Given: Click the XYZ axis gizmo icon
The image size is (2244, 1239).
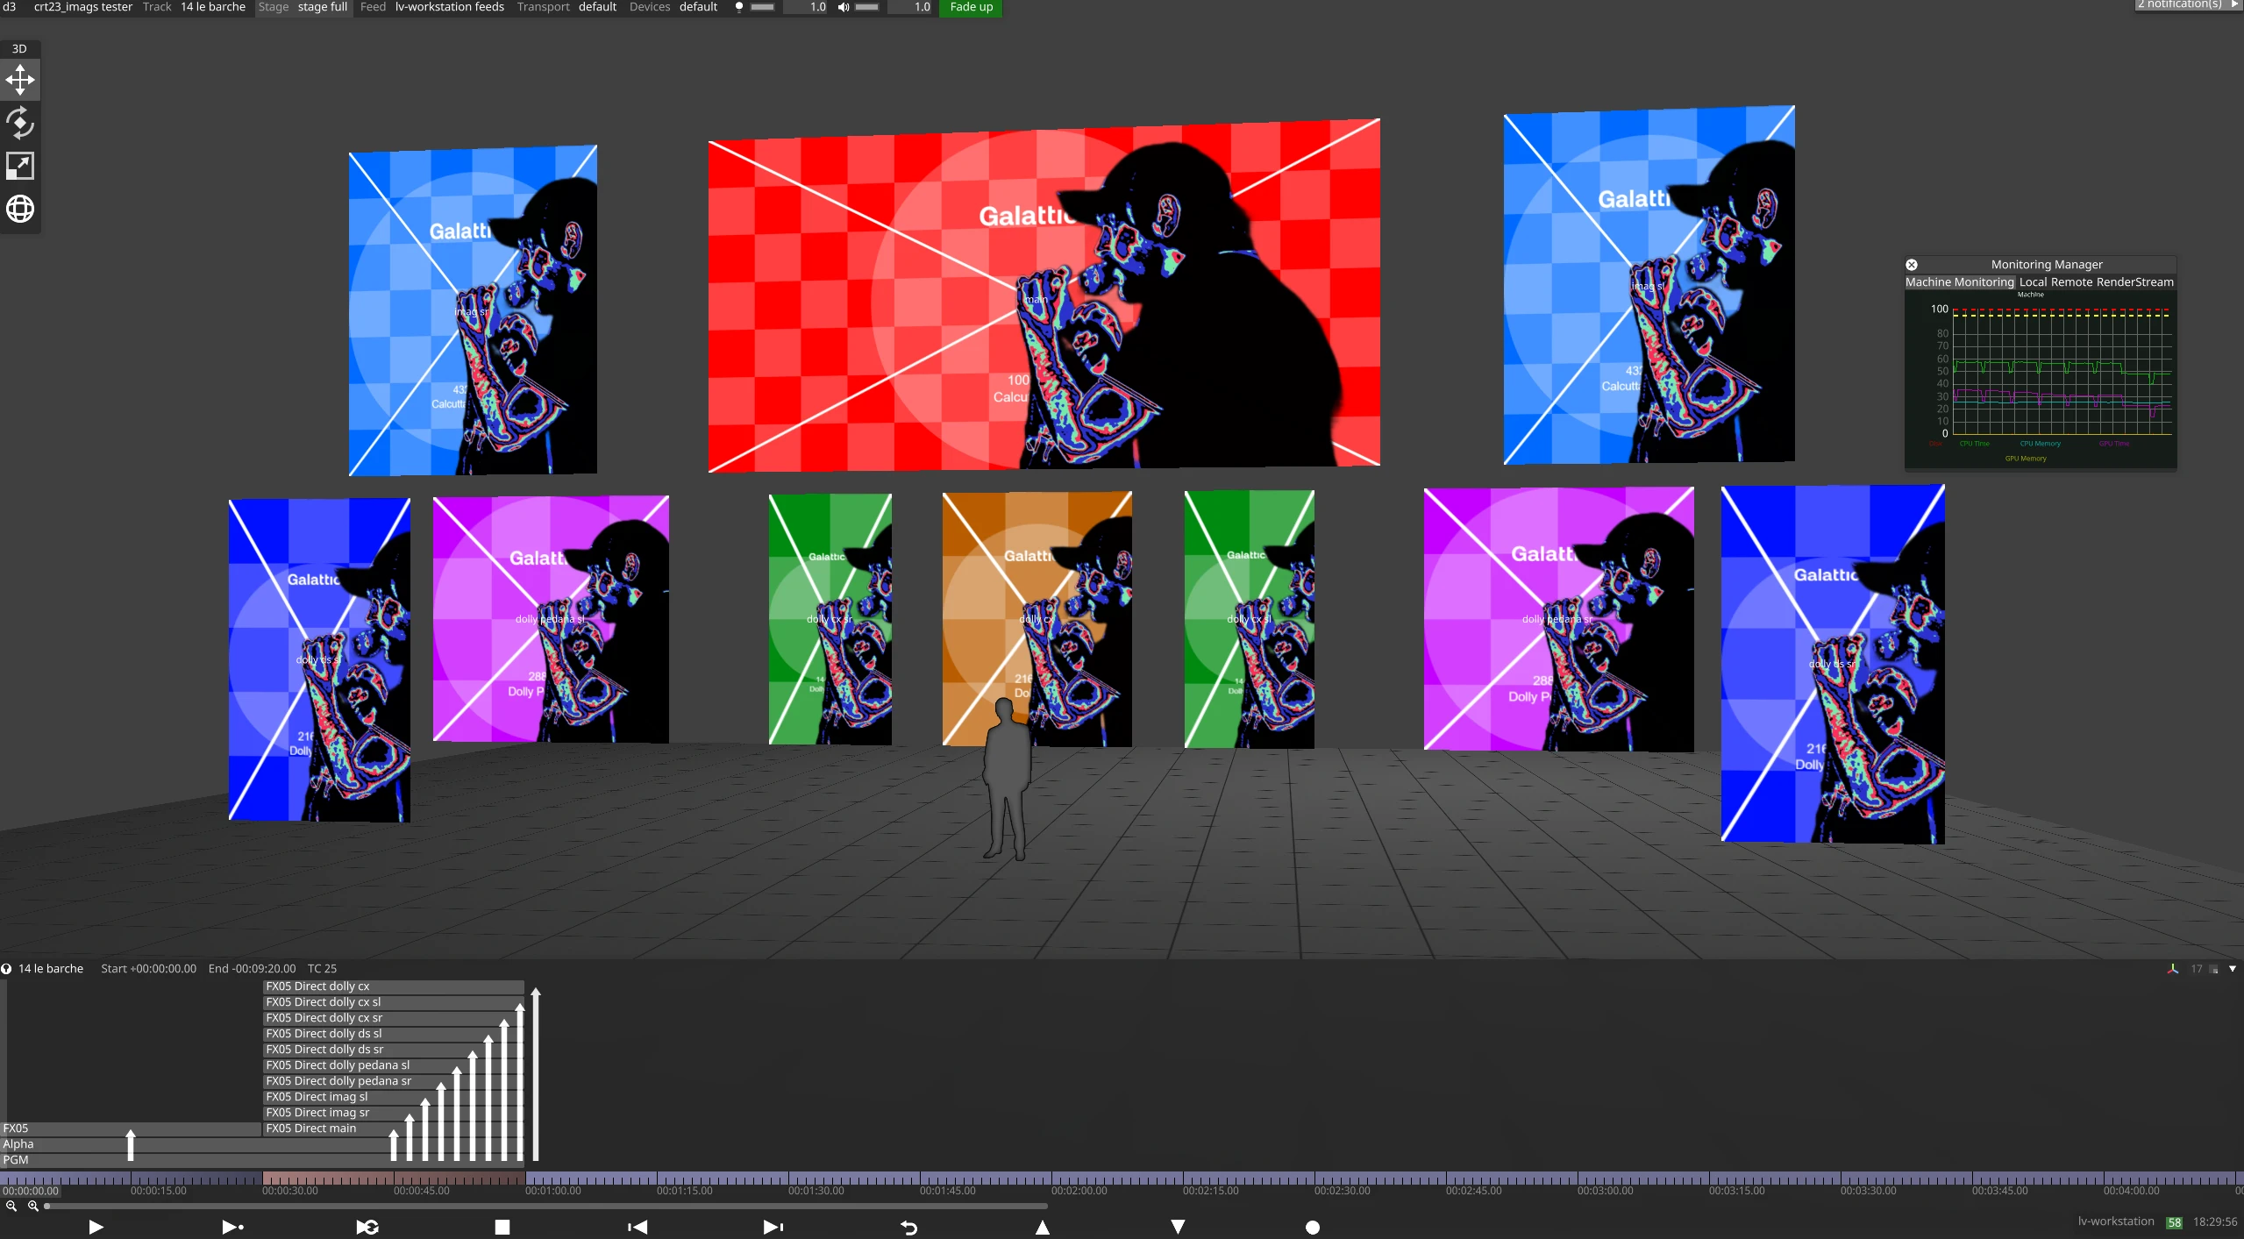Looking at the screenshot, I should coord(2173,969).
